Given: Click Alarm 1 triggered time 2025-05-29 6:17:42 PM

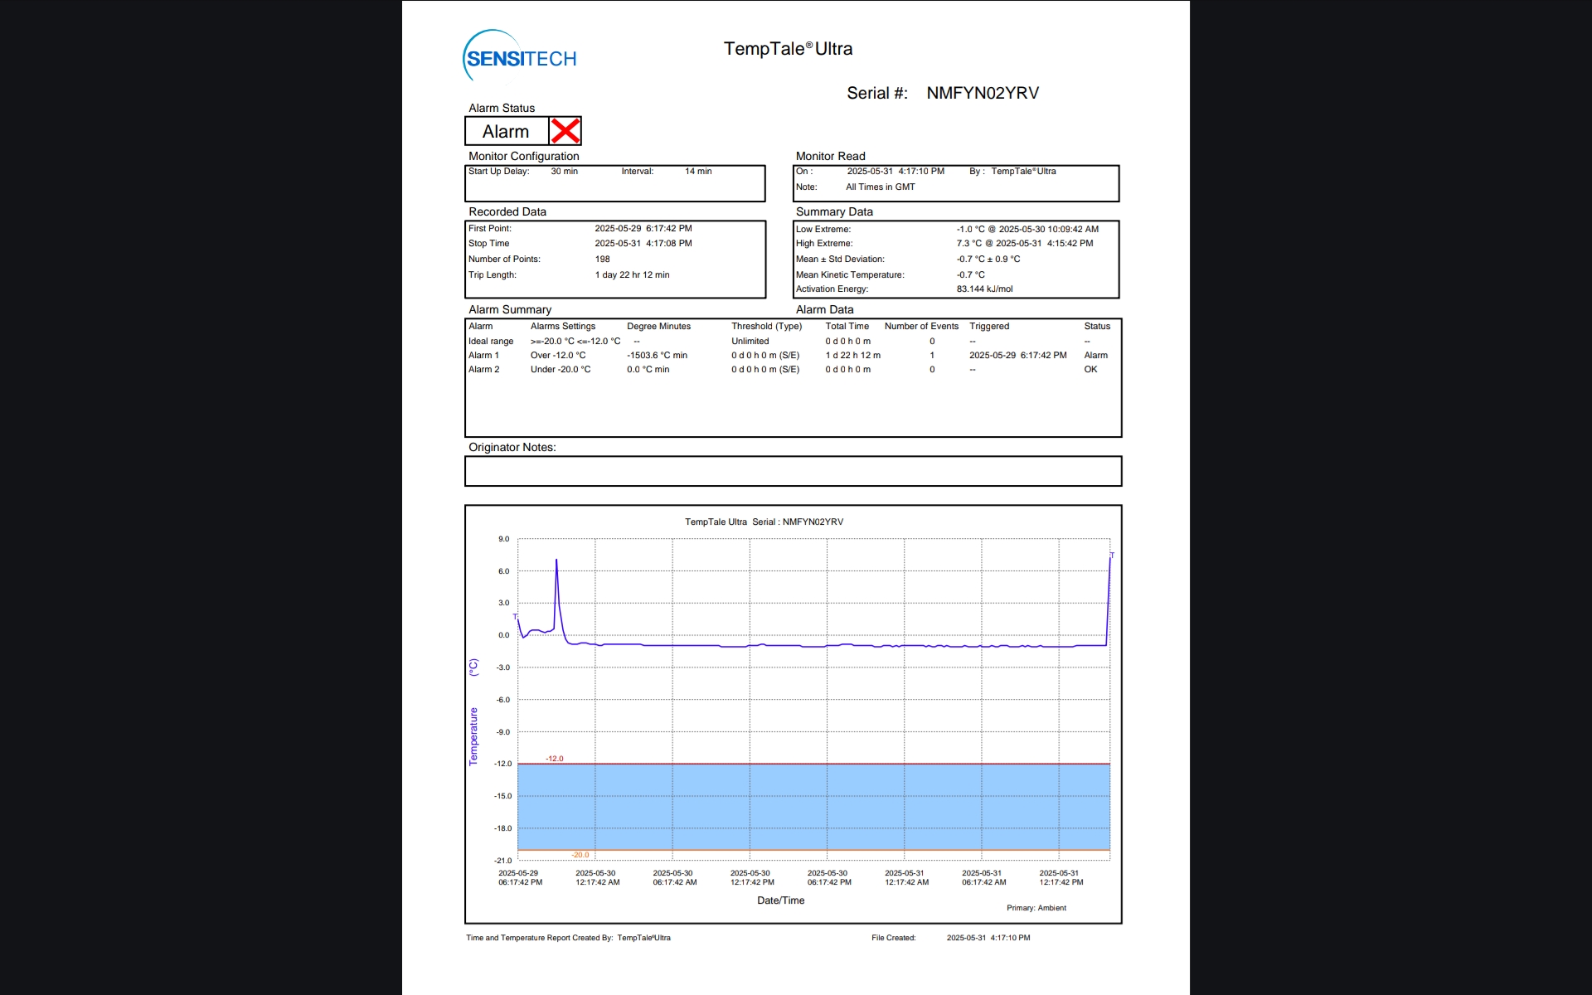Looking at the screenshot, I should click(1017, 356).
